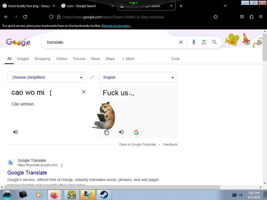Listen to the English translation
The width and height of the screenshot is (267, 200).
tap(121, 132)
